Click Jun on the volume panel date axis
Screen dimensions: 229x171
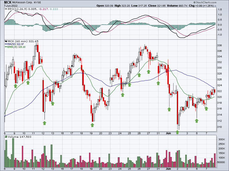point(168,169)
